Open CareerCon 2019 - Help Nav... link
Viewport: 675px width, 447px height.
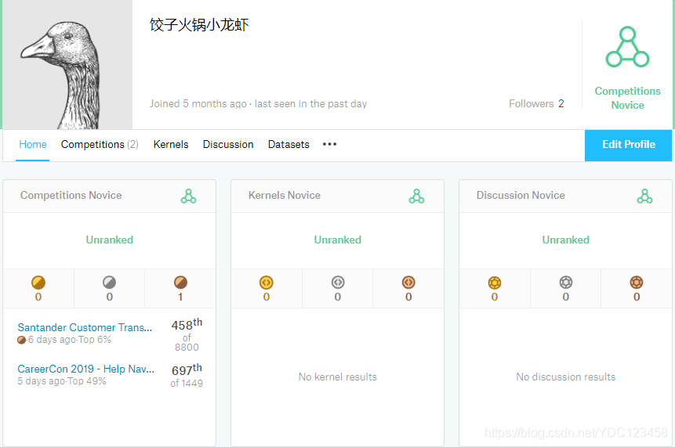tap(85, 369)
